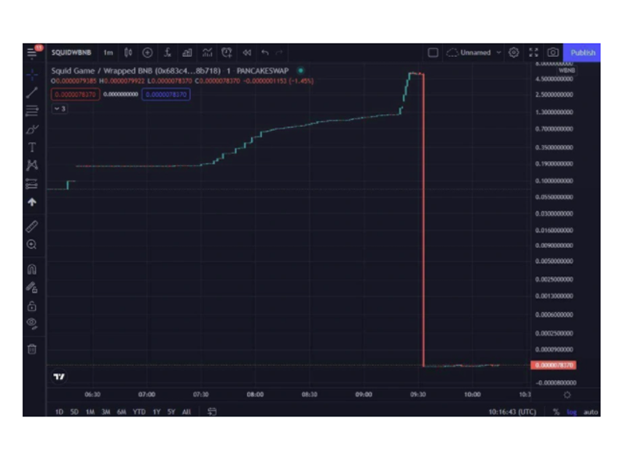Click the 09:30 time axis label
Image resolution: width=624 pixels, height=468 pixels.
pos(418,395)
